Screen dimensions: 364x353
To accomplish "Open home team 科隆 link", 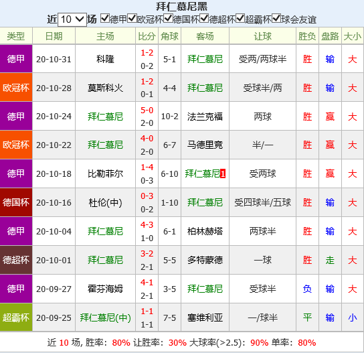I will coord(106,59).
